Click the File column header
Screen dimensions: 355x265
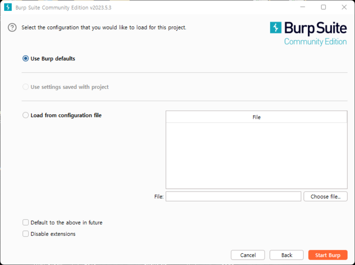256,117
